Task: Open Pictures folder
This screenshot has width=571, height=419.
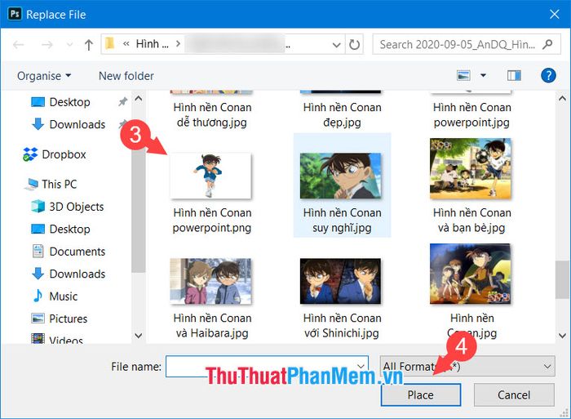Action: (x=68, y=319)
